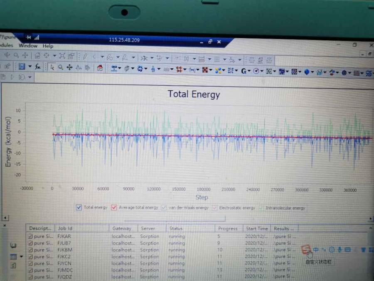Viewport: 374px width, 281px height.
Task: Click the Sogou input method S icon
Action: pos(306,250)
